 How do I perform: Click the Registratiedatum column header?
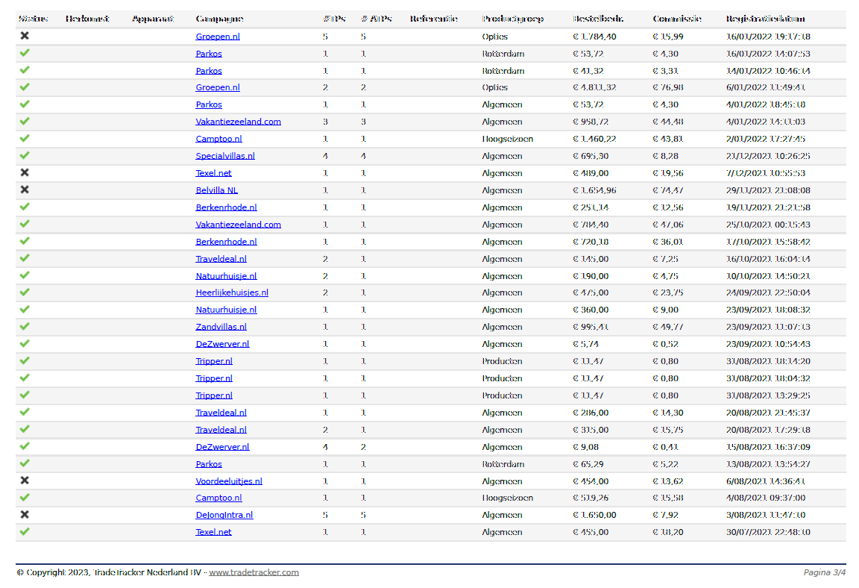(x=765, y=19)
